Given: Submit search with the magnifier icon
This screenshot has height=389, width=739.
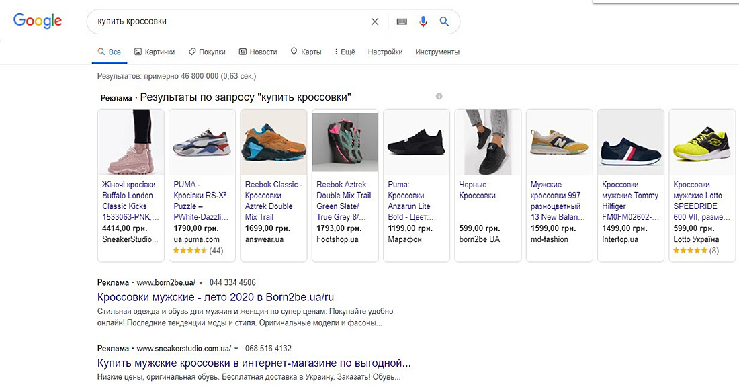Looking at the screenshot, I should pos(444,21).
